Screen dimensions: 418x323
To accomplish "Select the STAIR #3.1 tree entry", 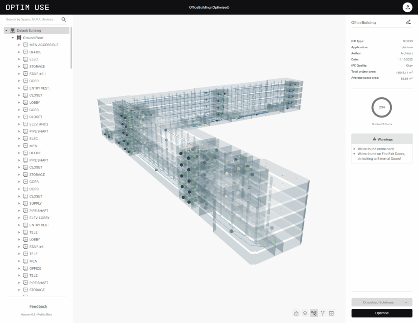I will pos(37,74).
